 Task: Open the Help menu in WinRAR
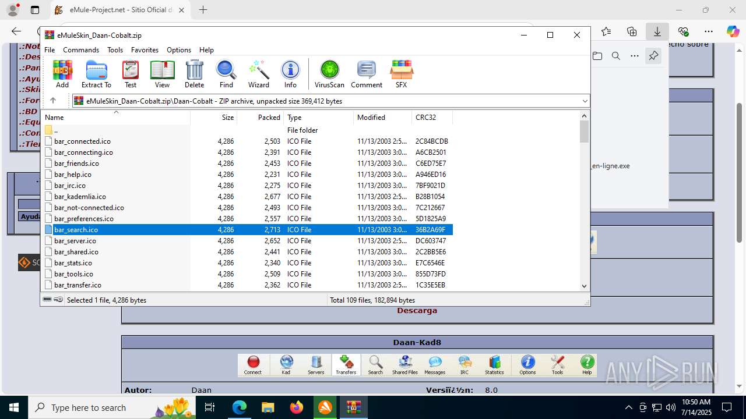point(206,50)
